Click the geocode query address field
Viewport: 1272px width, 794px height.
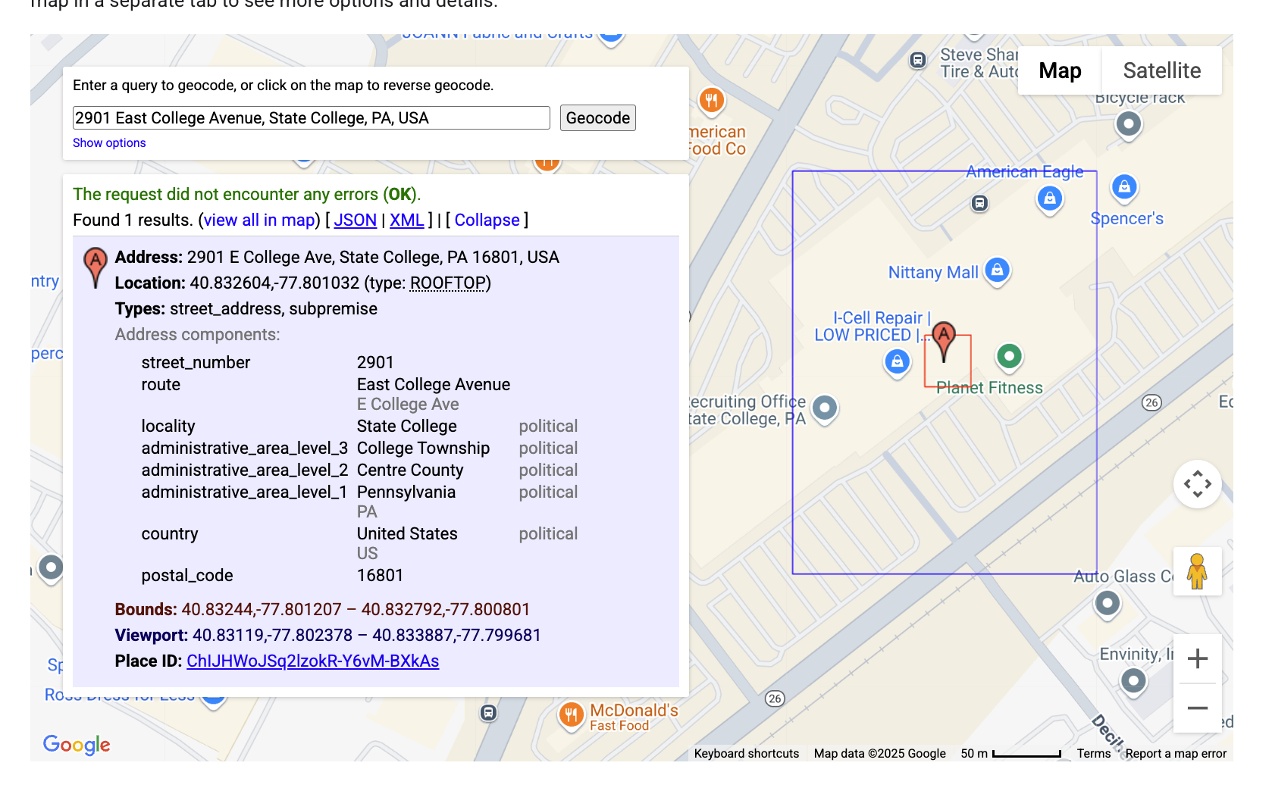tap(311, 118)
